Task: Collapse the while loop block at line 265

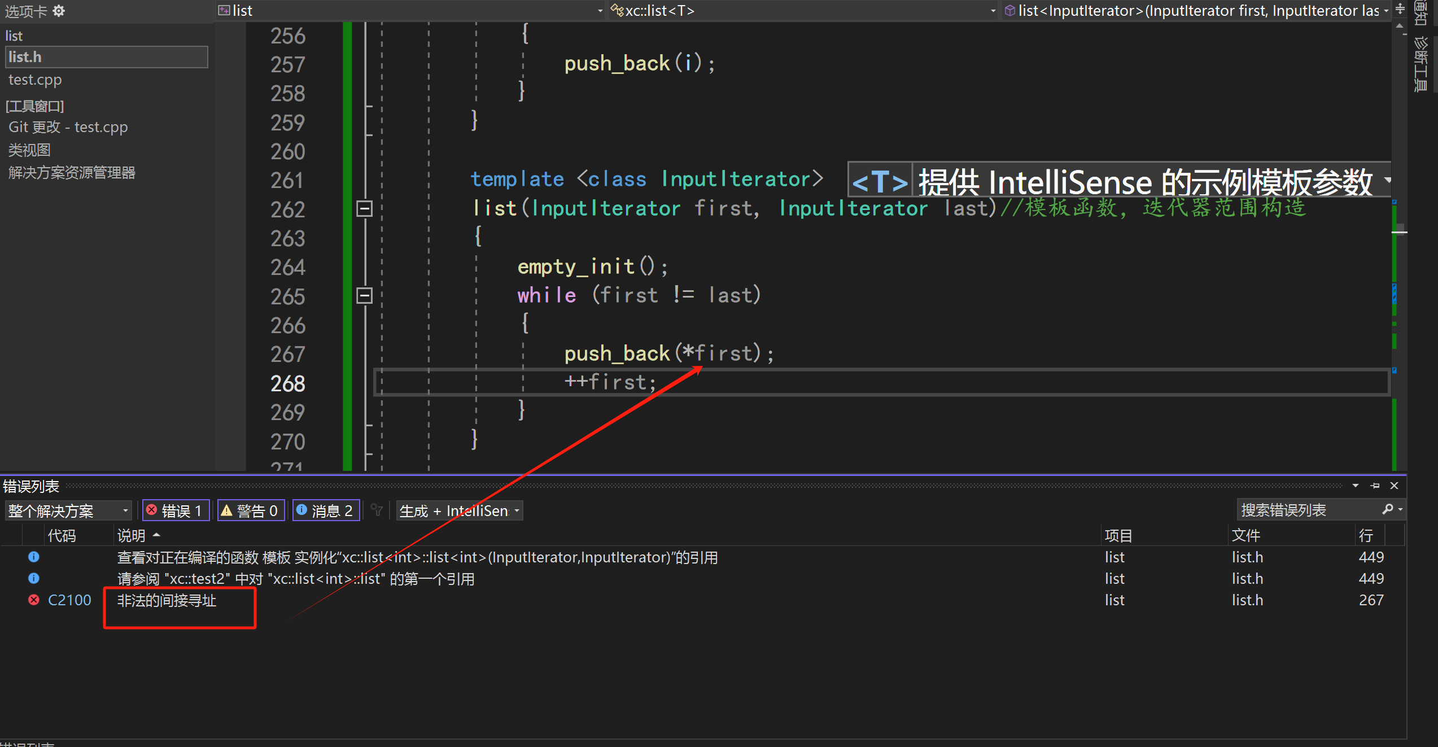Action: 365,295
